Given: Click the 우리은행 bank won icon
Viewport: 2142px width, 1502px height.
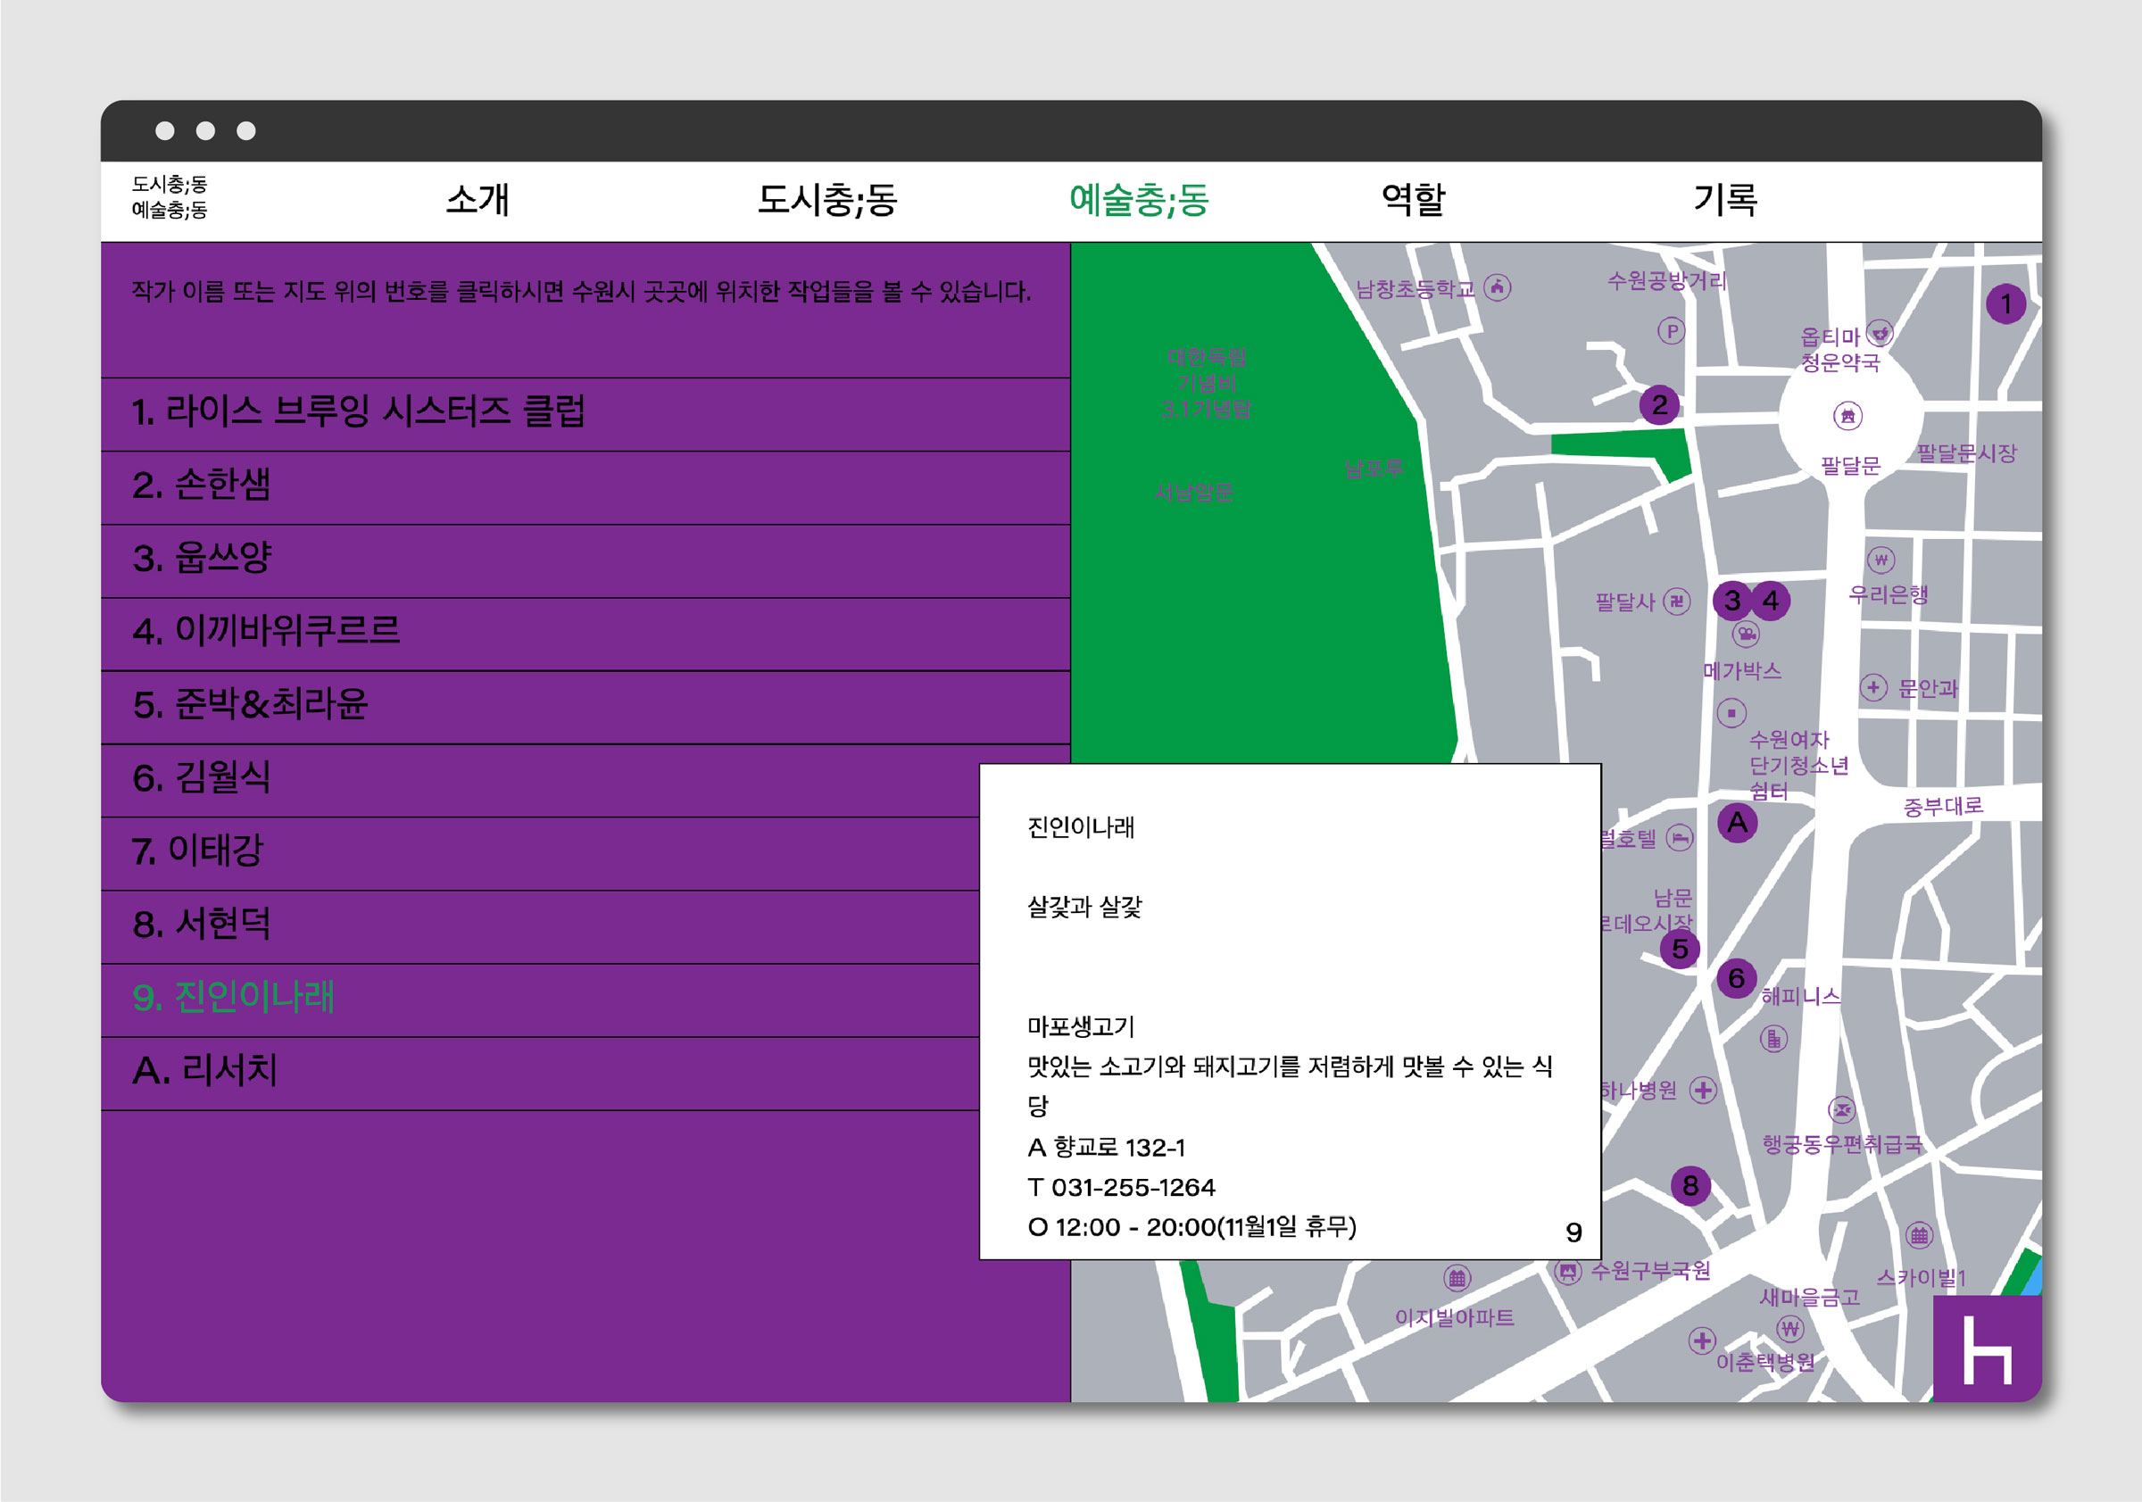Looking at the screenshot, I should coord(1880,560).
